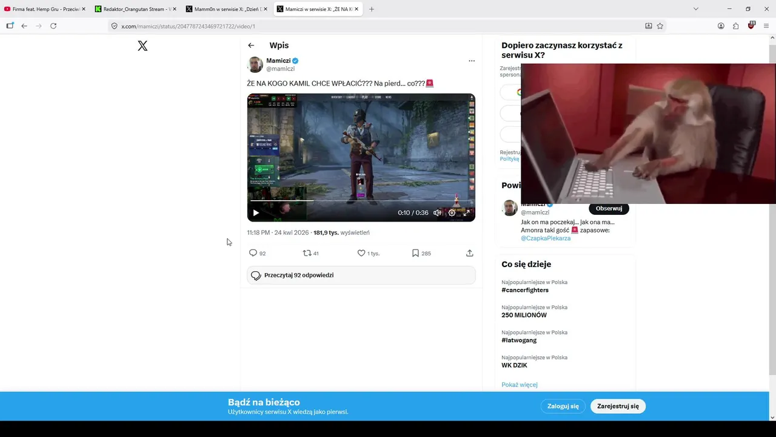This screenshot has width=776, height=437.
Task: Click the Zaloguj się button
Action: (x=563, y=406)
